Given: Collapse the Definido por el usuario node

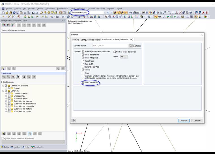Looking at the screenshot, I should 3,86.
